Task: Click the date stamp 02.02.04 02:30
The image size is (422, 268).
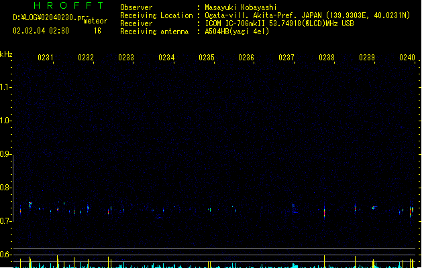Action: (x=41, y=31)
